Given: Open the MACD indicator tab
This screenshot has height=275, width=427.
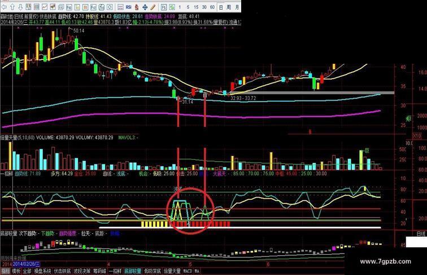Looking at the screenshot, I should (x=188, y=271).
